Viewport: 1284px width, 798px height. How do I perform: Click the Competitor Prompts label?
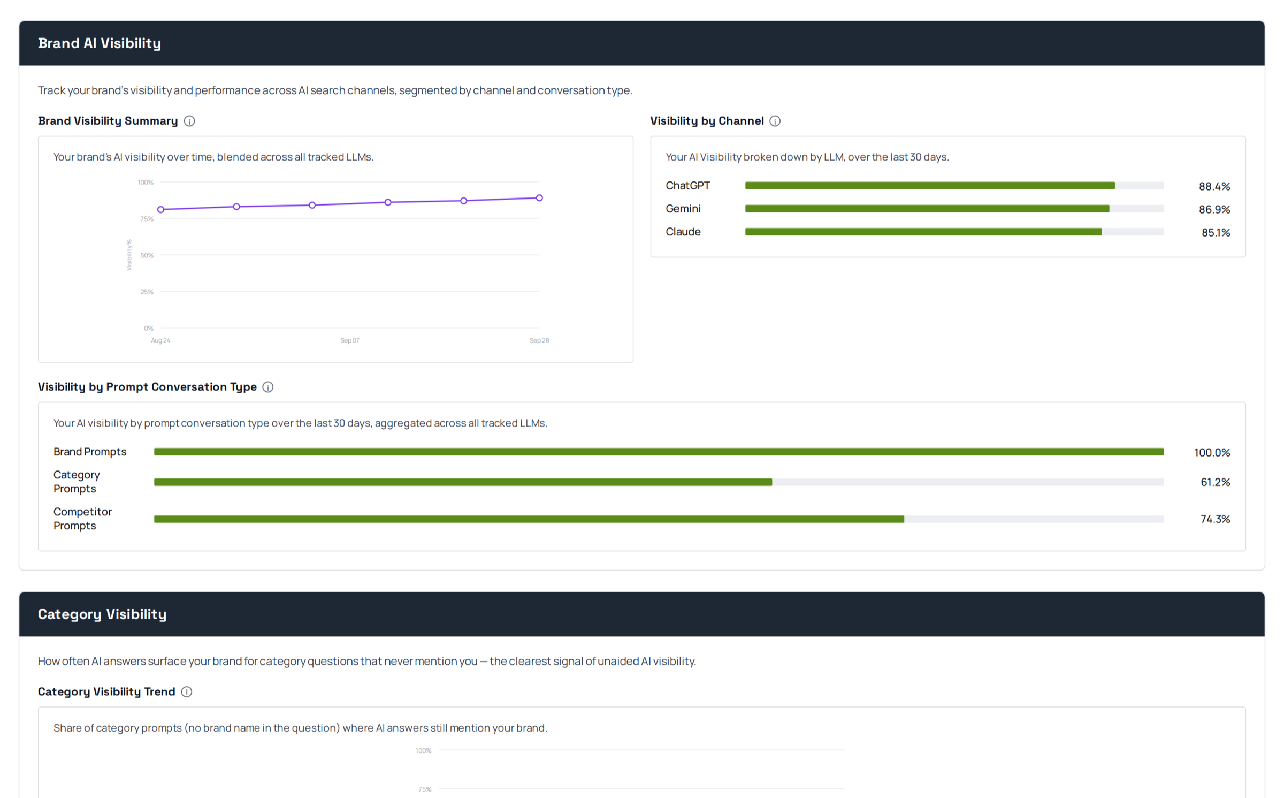[82, 519]
